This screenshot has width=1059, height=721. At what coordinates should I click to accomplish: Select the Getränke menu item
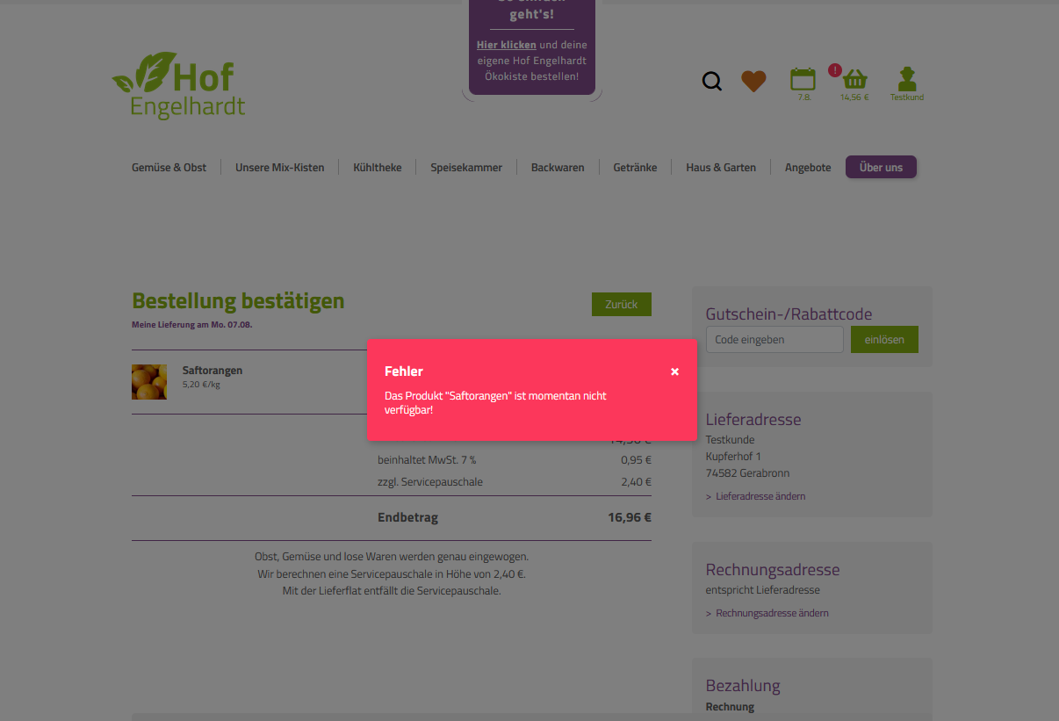click(635, 168)
